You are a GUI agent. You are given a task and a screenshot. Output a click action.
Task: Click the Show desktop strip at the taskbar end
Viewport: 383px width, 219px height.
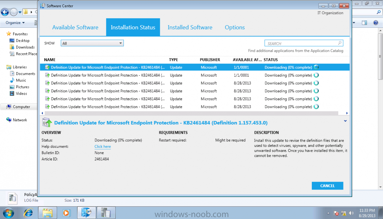click(381, 213)
